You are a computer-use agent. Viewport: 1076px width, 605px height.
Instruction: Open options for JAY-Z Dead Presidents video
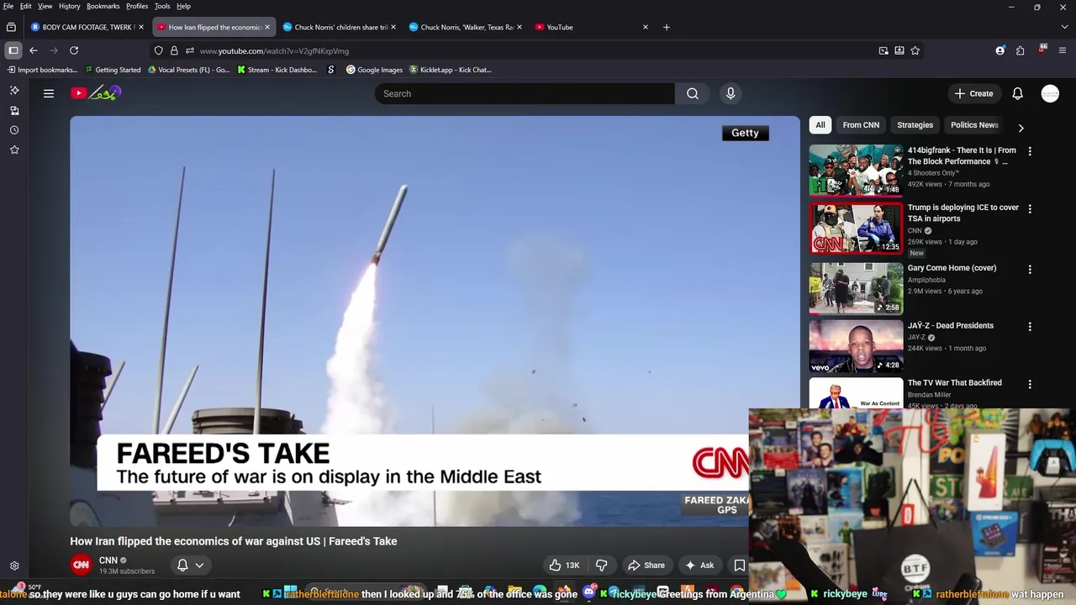point(1030,327)
